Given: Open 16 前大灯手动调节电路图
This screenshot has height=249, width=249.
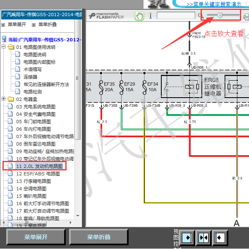Looking at the screenshot, I should pos(43,204).
